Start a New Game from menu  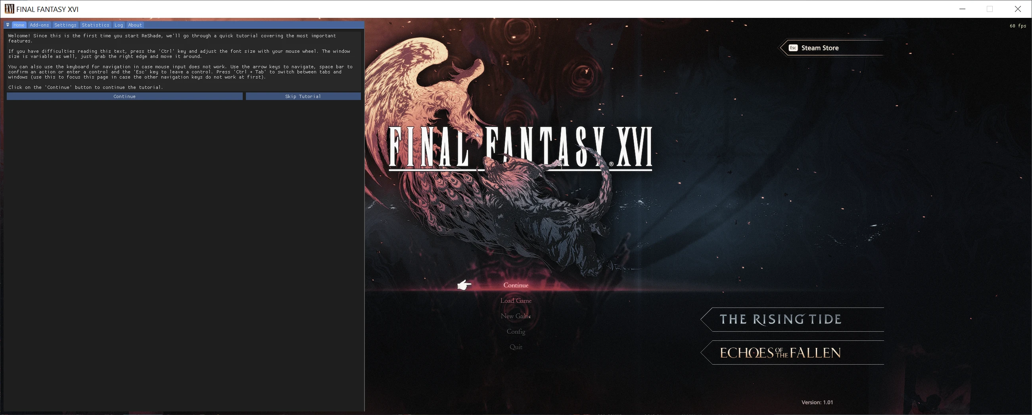coord(516,316)
